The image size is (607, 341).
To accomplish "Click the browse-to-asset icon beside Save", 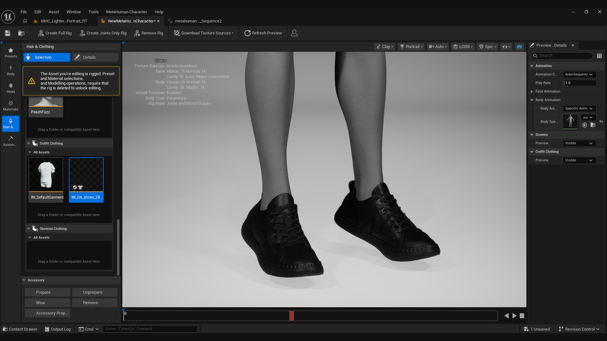I will pos(21,33).
